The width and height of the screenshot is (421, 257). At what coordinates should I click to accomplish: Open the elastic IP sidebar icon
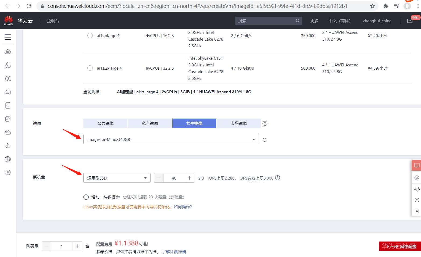click(x=8, y=173)
